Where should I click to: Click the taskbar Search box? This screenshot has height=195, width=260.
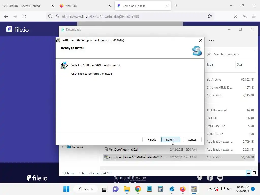point(86,189)
